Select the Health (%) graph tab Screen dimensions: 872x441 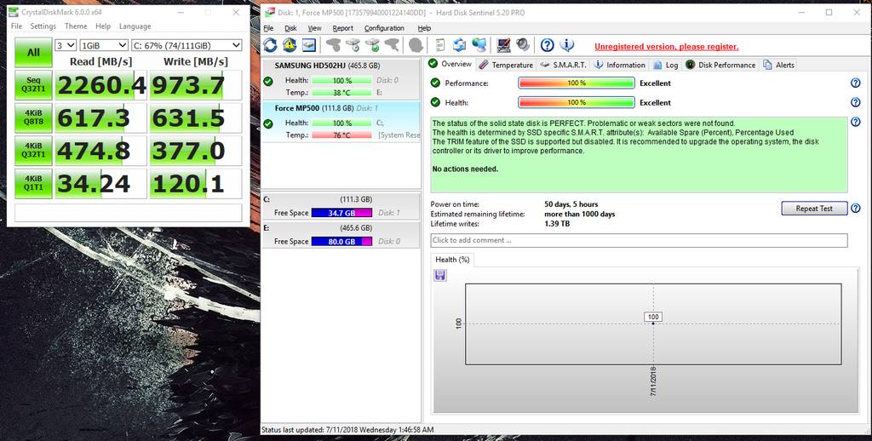[452, 260]
